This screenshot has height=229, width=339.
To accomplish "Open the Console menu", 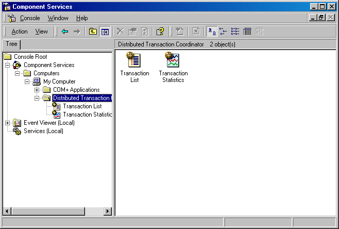I will [x=30, y=18].
